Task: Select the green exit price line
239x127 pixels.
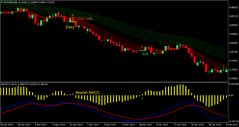Action: point(143,50)
